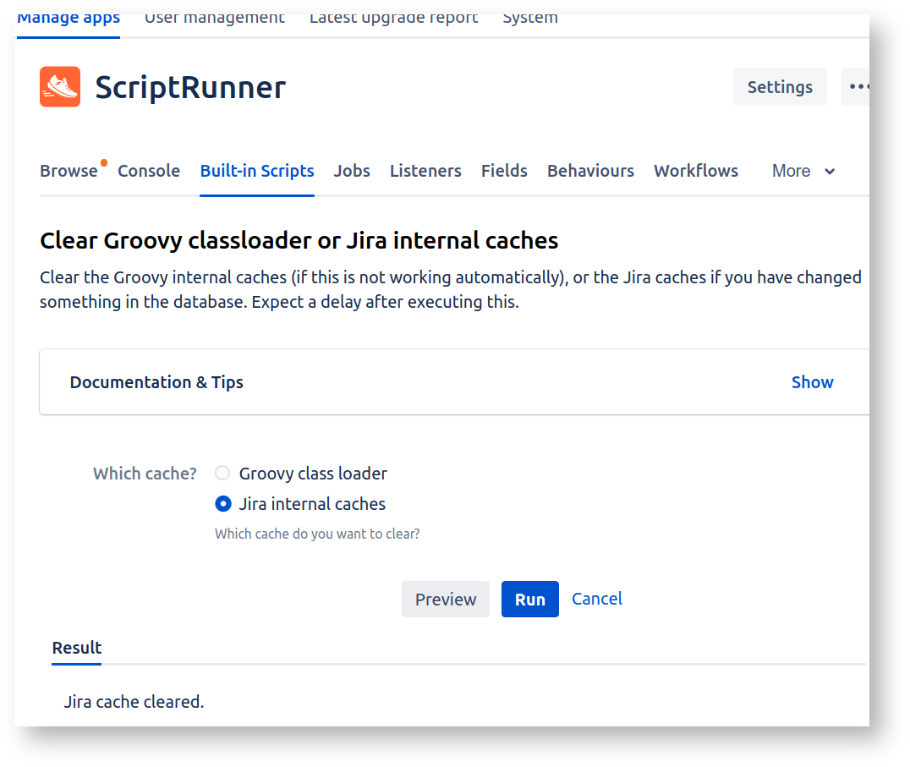Expand the More dropdown menu

pyautogui.click(x=803, y=171)
